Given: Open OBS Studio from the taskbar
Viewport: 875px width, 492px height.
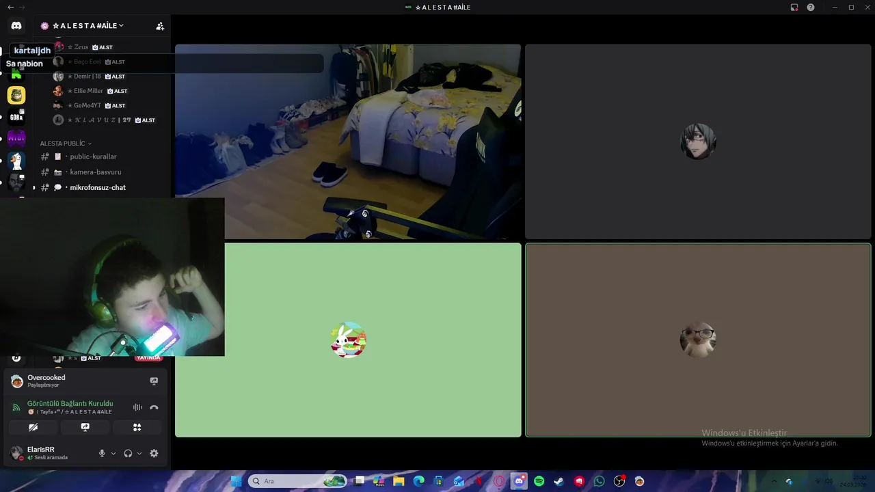Looking at the screenshot, I should click(x=619, y=481).
